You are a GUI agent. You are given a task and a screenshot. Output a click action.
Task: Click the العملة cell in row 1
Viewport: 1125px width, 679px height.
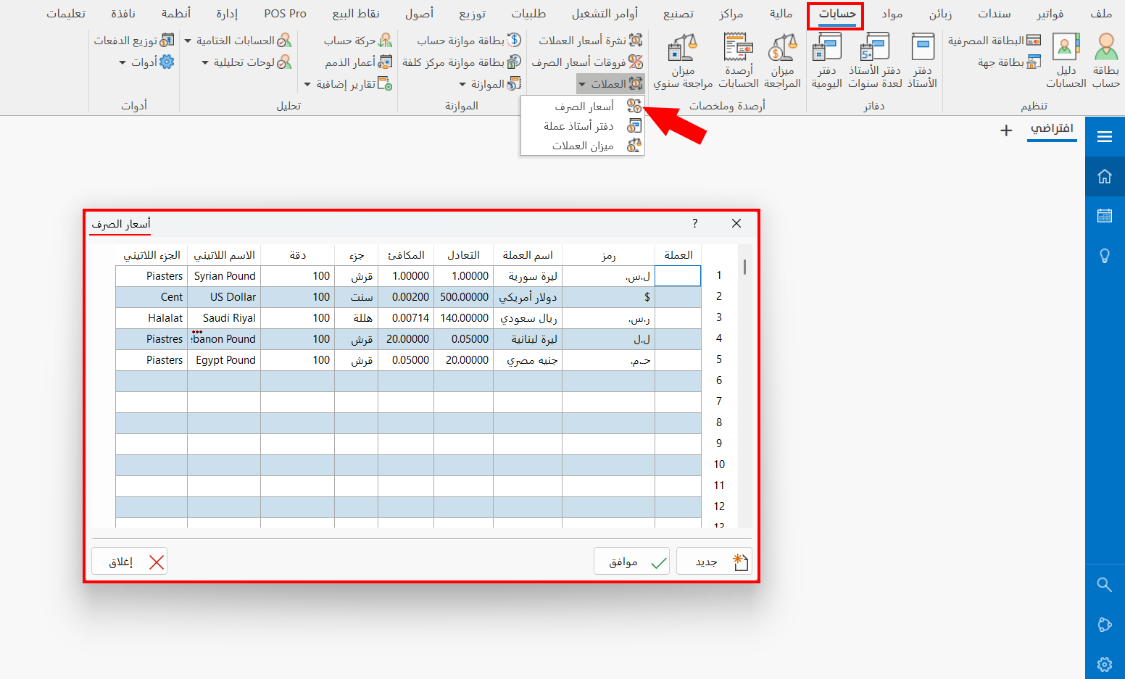tap(678, 276)
